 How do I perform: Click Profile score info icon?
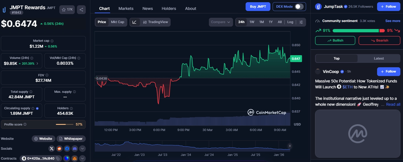coord(25,124)
